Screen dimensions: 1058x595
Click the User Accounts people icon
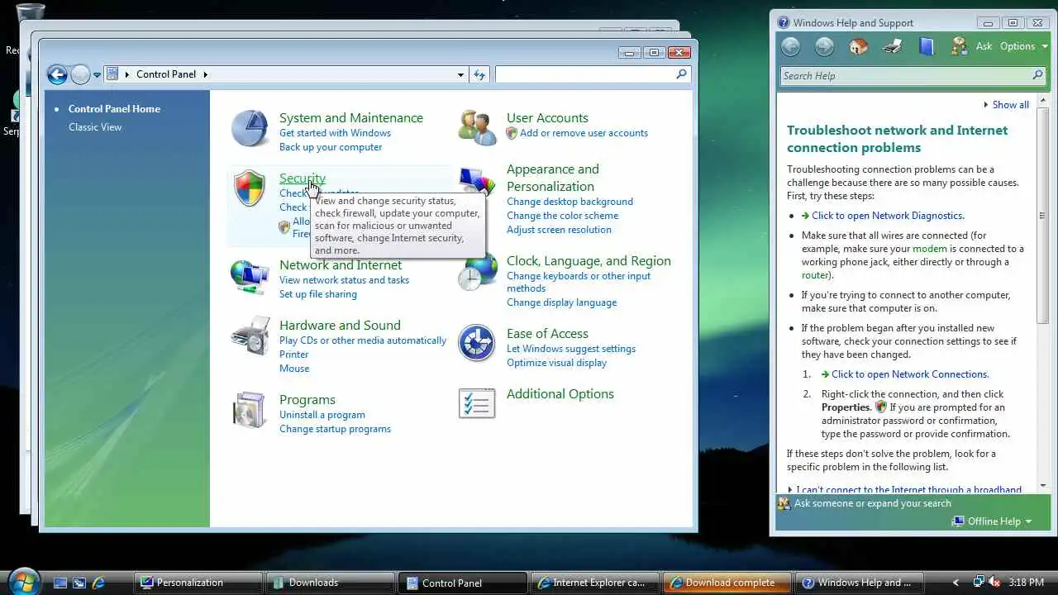pos(477,126)
